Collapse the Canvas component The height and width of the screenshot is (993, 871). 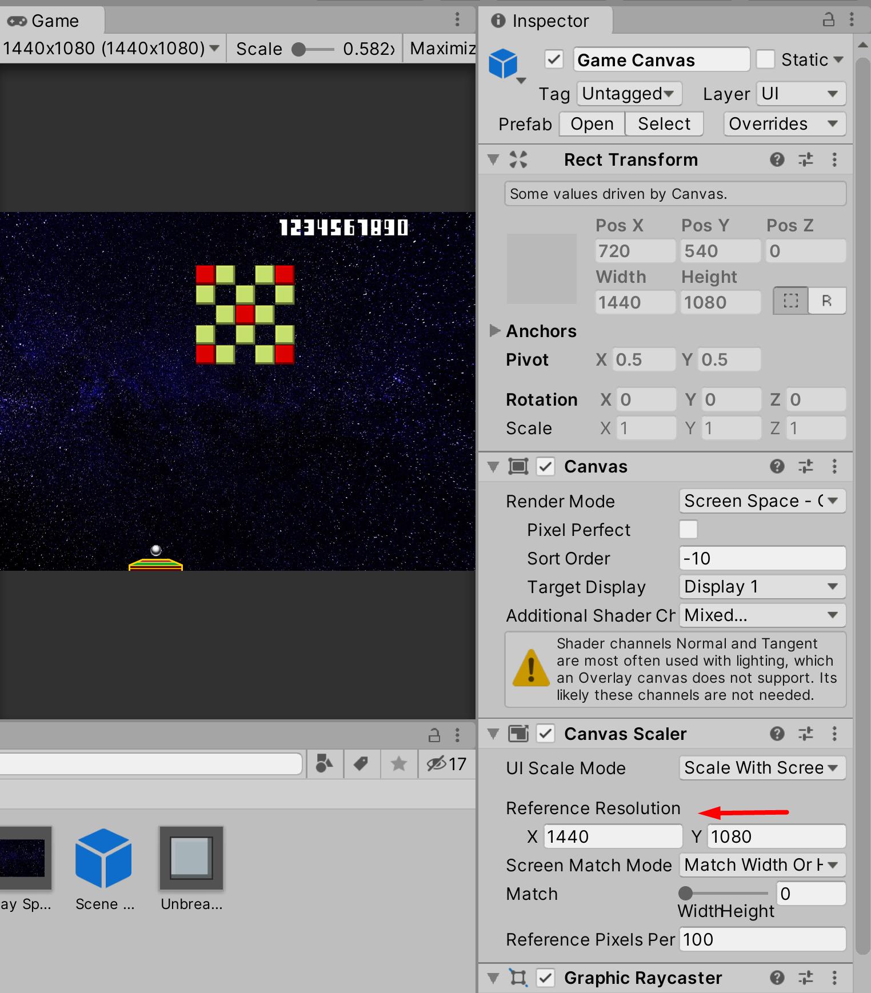point(493,466)
